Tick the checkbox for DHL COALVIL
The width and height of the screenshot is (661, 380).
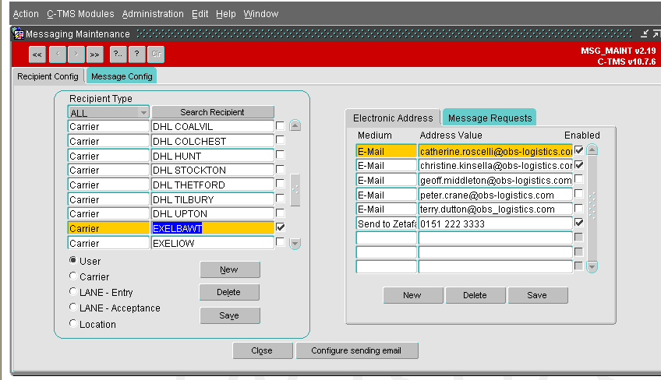(280, 125)
